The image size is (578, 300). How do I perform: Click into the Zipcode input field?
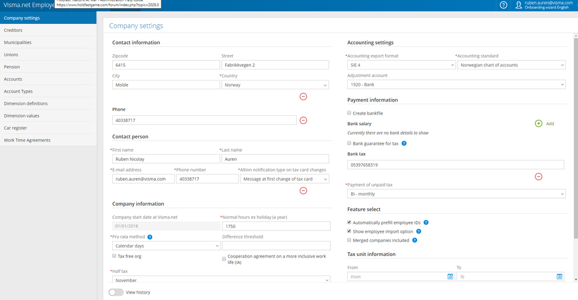[165, 65]
